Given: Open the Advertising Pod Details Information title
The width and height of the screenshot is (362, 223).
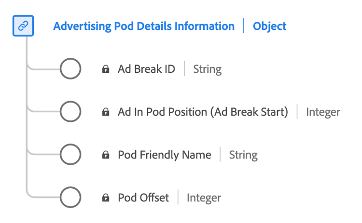Looking at the screenshot, I should pos(144,26).
